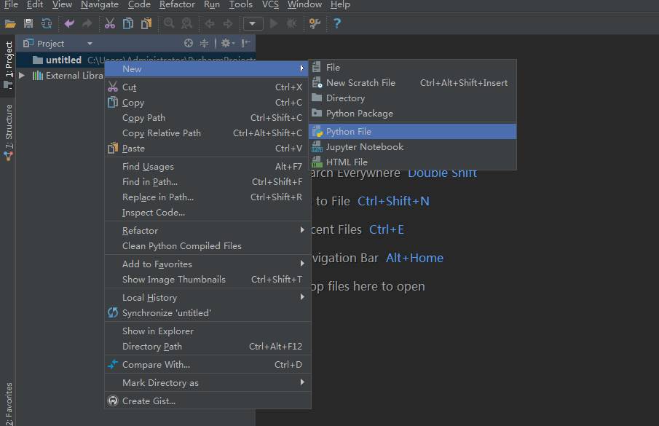Expand the Refactor context submenu

pyautogui.click(x=206, y=230)
